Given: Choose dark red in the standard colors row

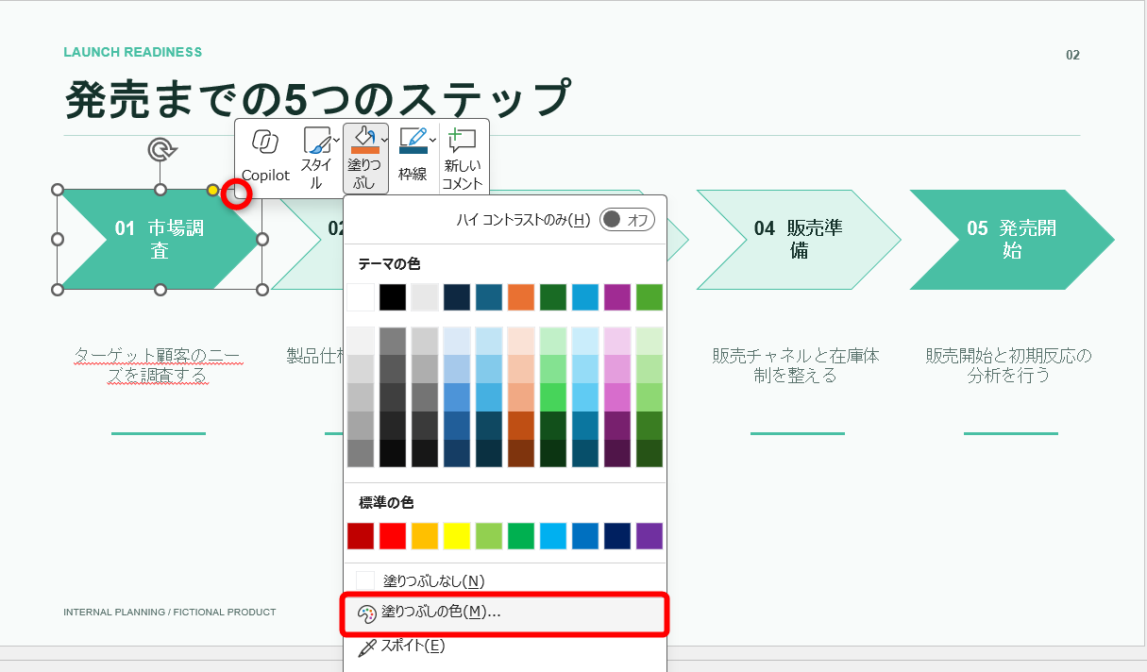Looking at the screenshot, I should coord(361,536).
